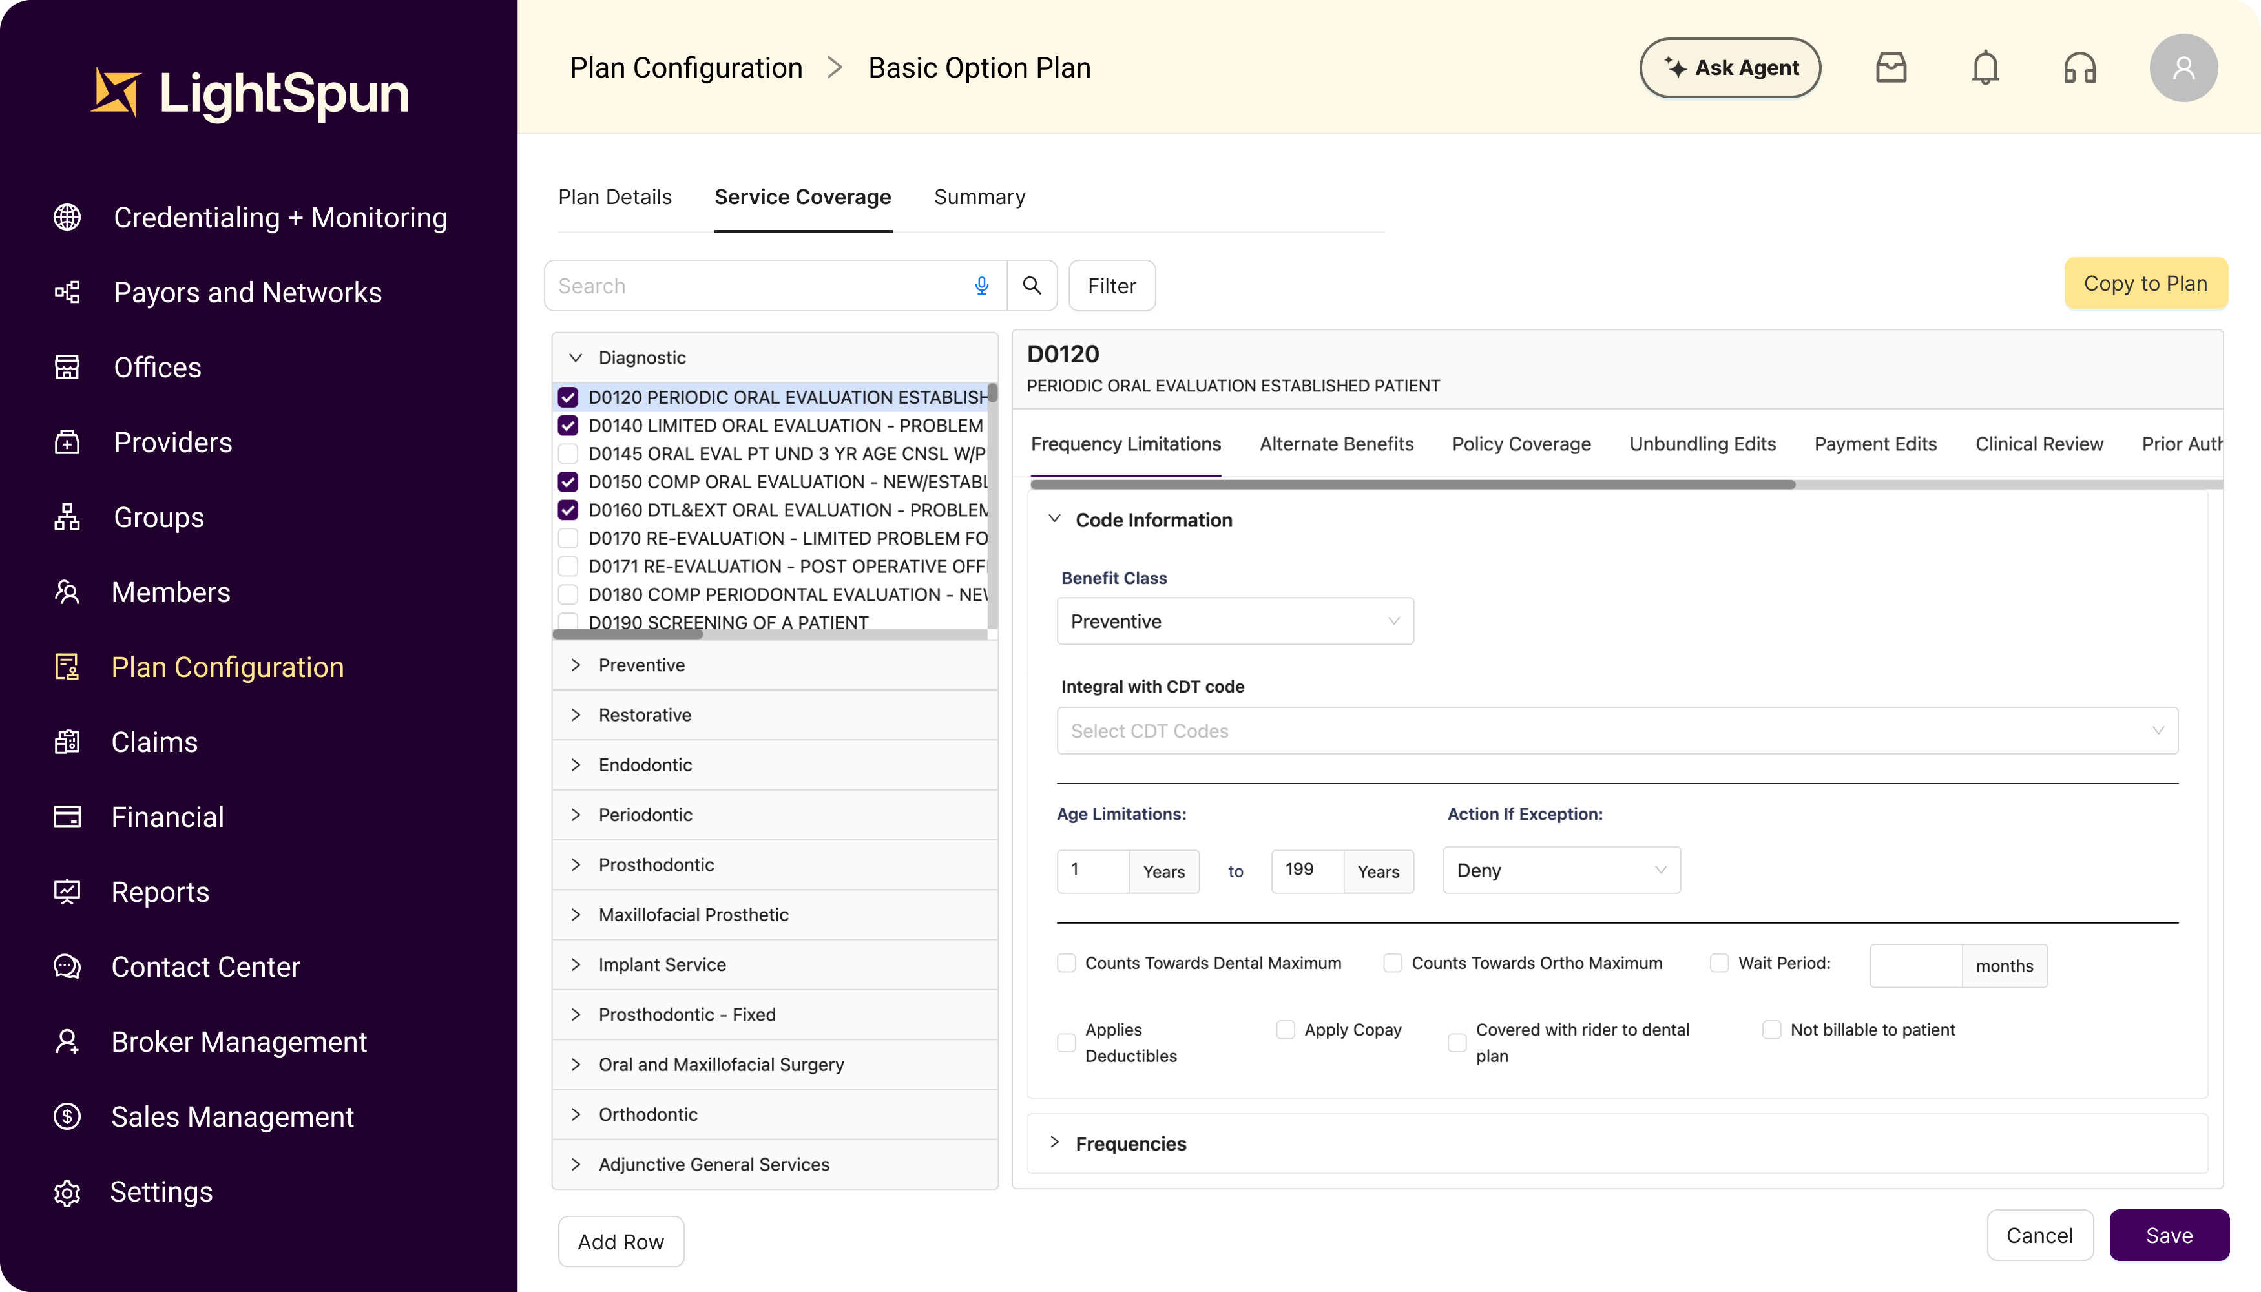Click the Add Row button
The height and width of the screenshot is (1292, 2261).
click(x=621, y=1242)
